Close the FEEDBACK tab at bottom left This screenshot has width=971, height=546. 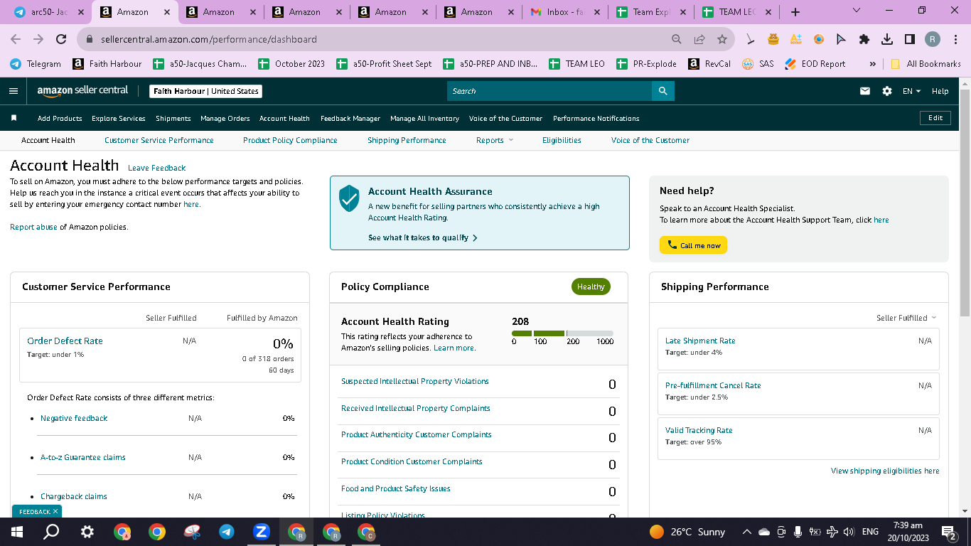click(55, 511)
